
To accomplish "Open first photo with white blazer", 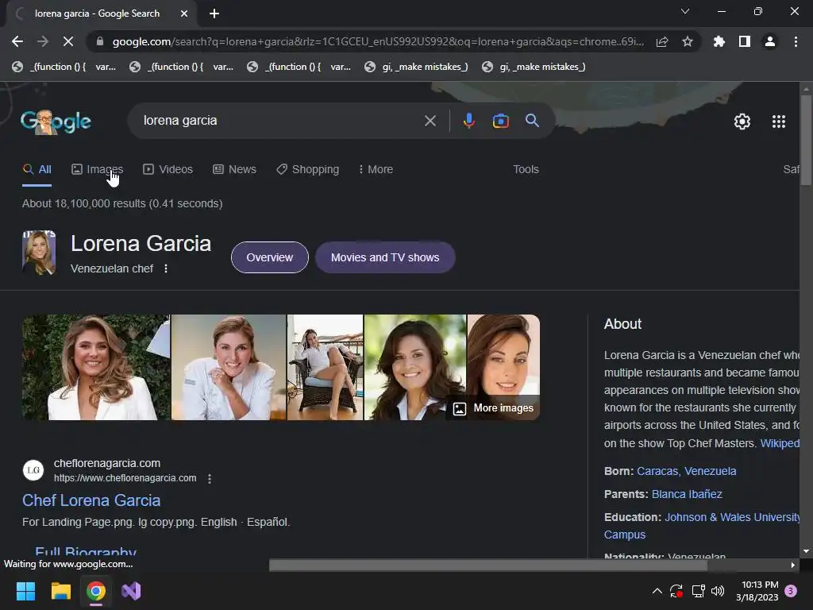I will click(96, 367).
